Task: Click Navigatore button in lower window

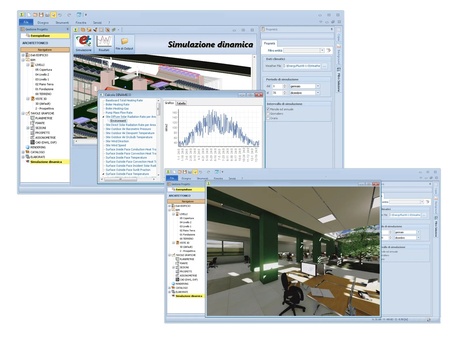Action: point(188,201)
